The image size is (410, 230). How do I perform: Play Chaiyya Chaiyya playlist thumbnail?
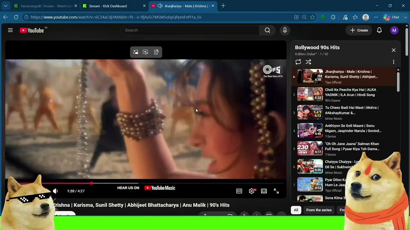(310, 166)
